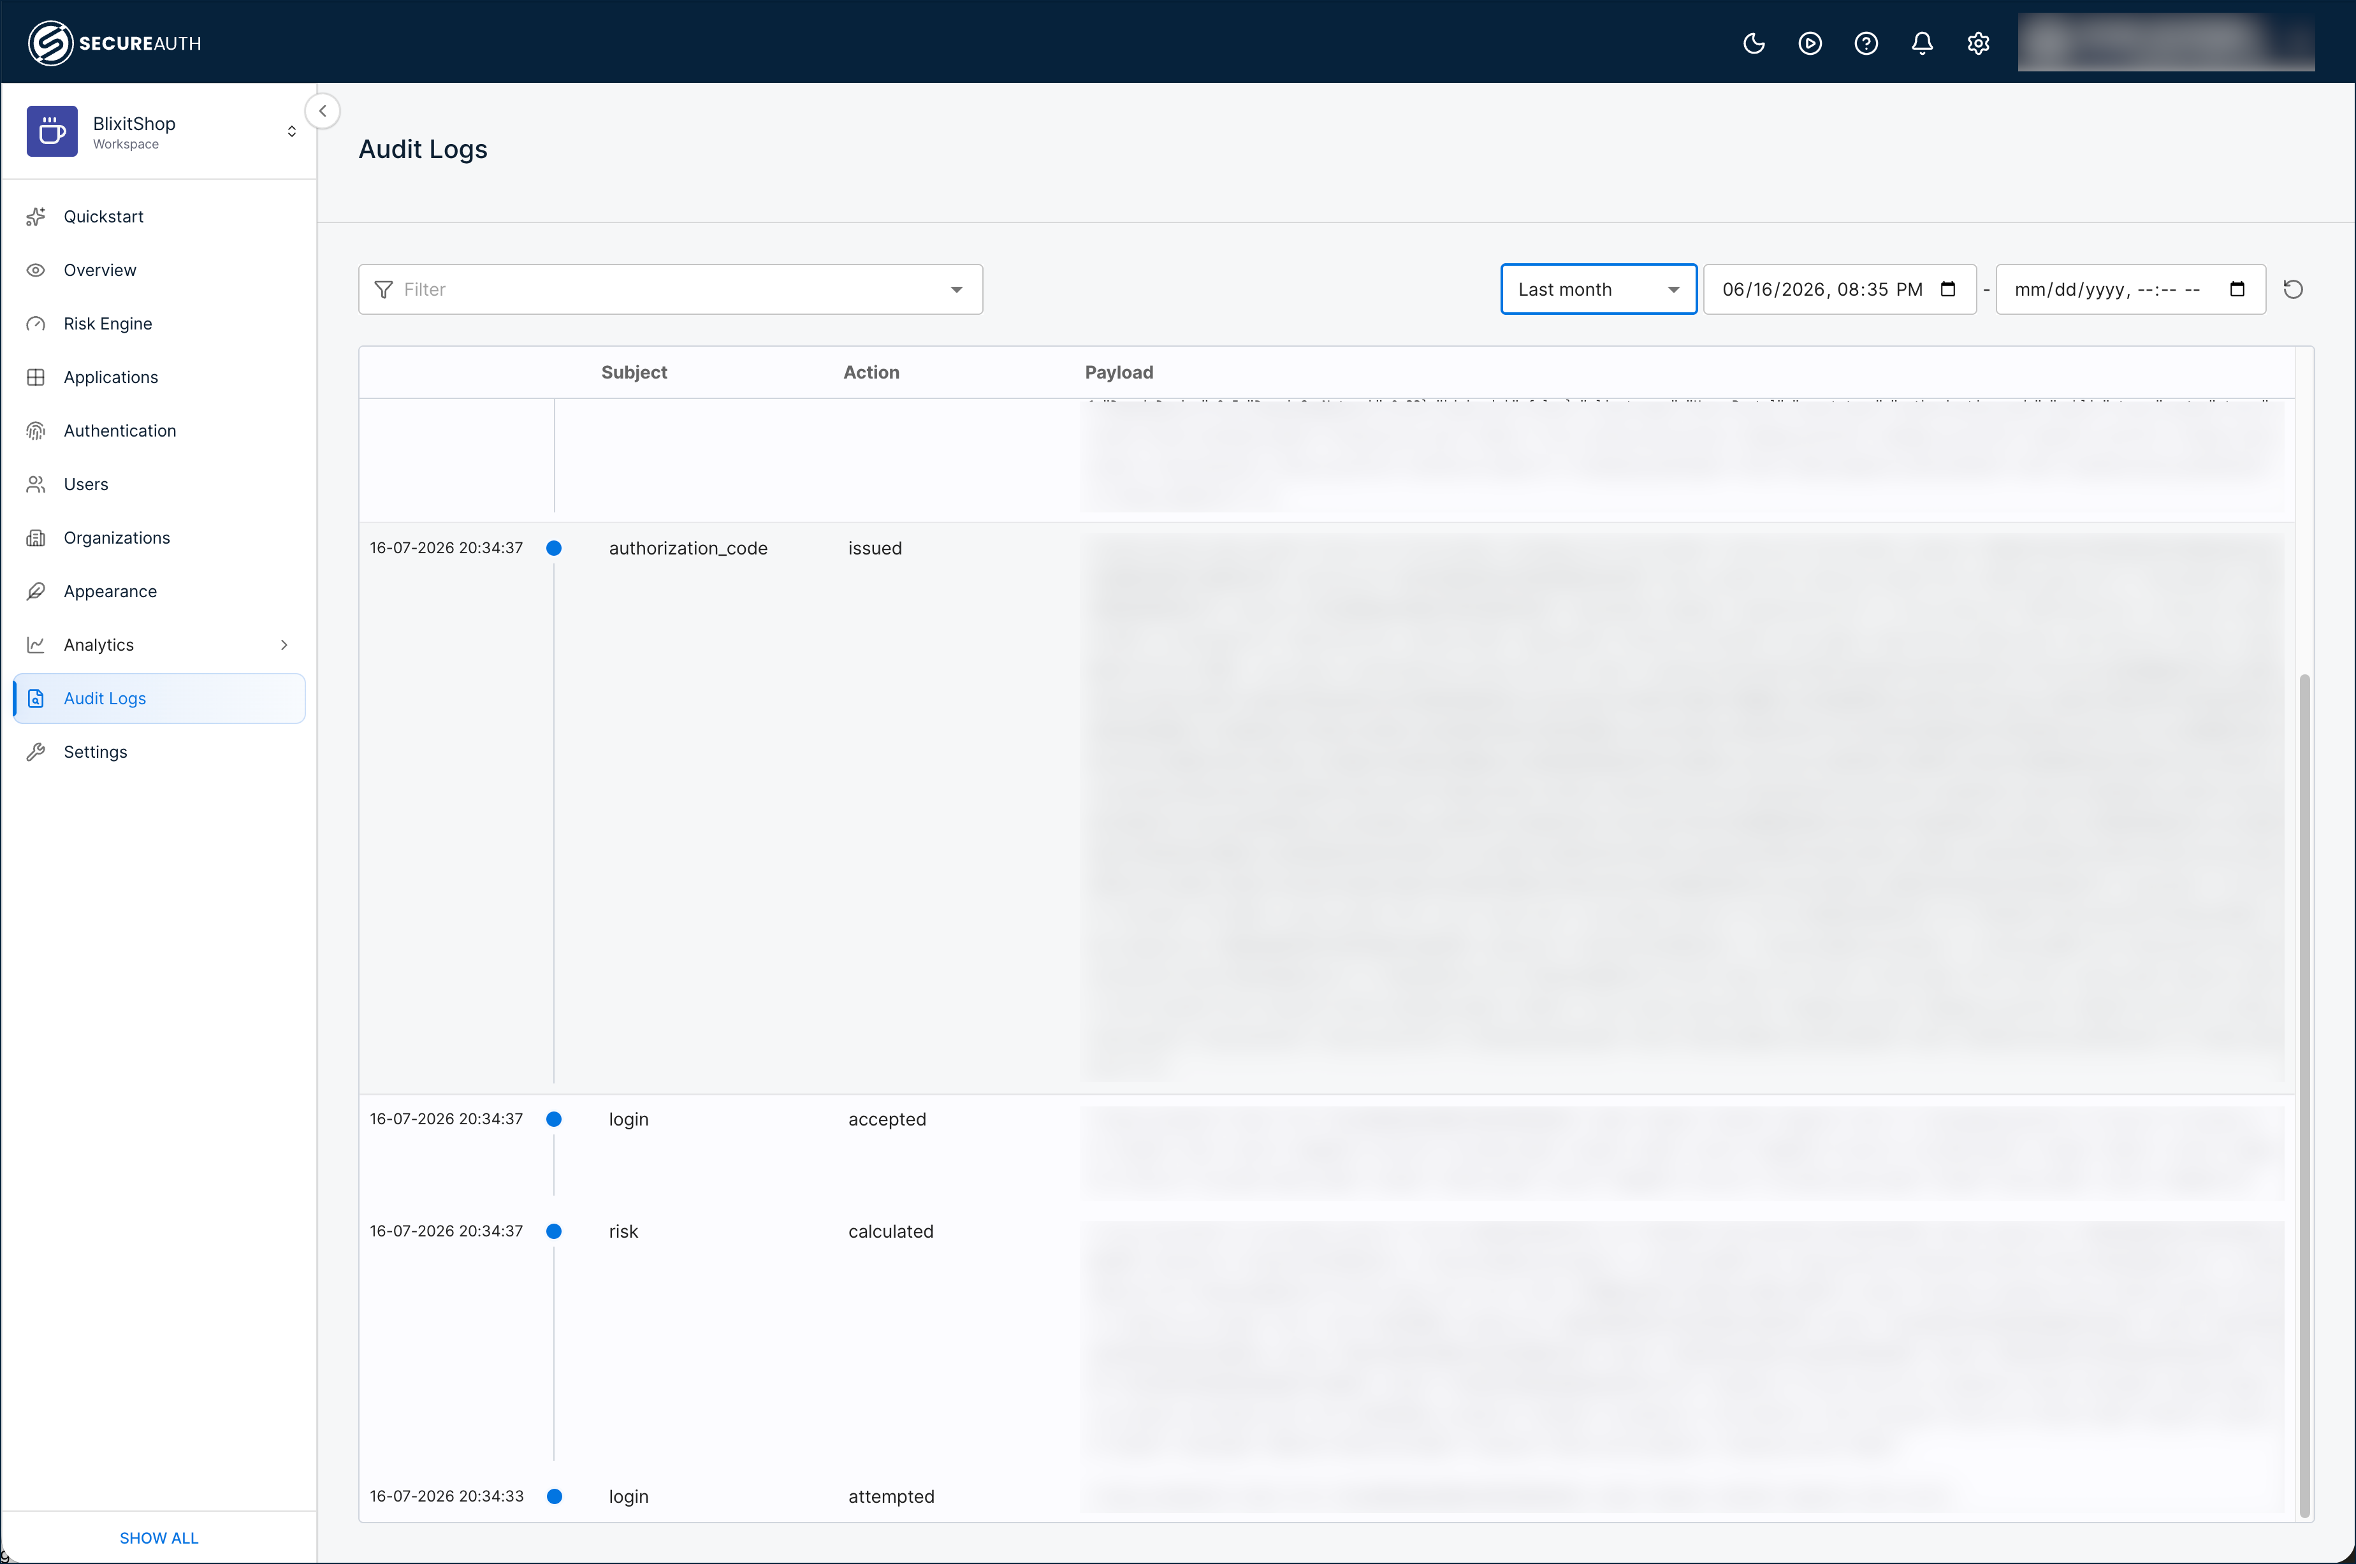
Task: Click the Quickstart sparkle icon
Action: point(36,217)
